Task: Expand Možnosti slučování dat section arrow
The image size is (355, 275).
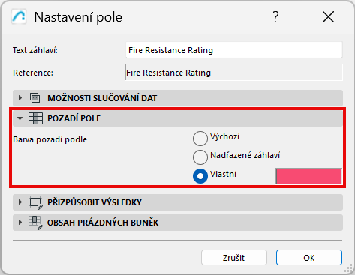Action: click(20, 98)
